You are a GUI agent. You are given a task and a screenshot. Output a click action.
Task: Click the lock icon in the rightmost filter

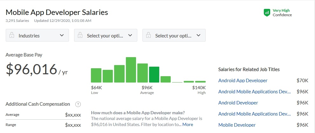tap(148, 36)
